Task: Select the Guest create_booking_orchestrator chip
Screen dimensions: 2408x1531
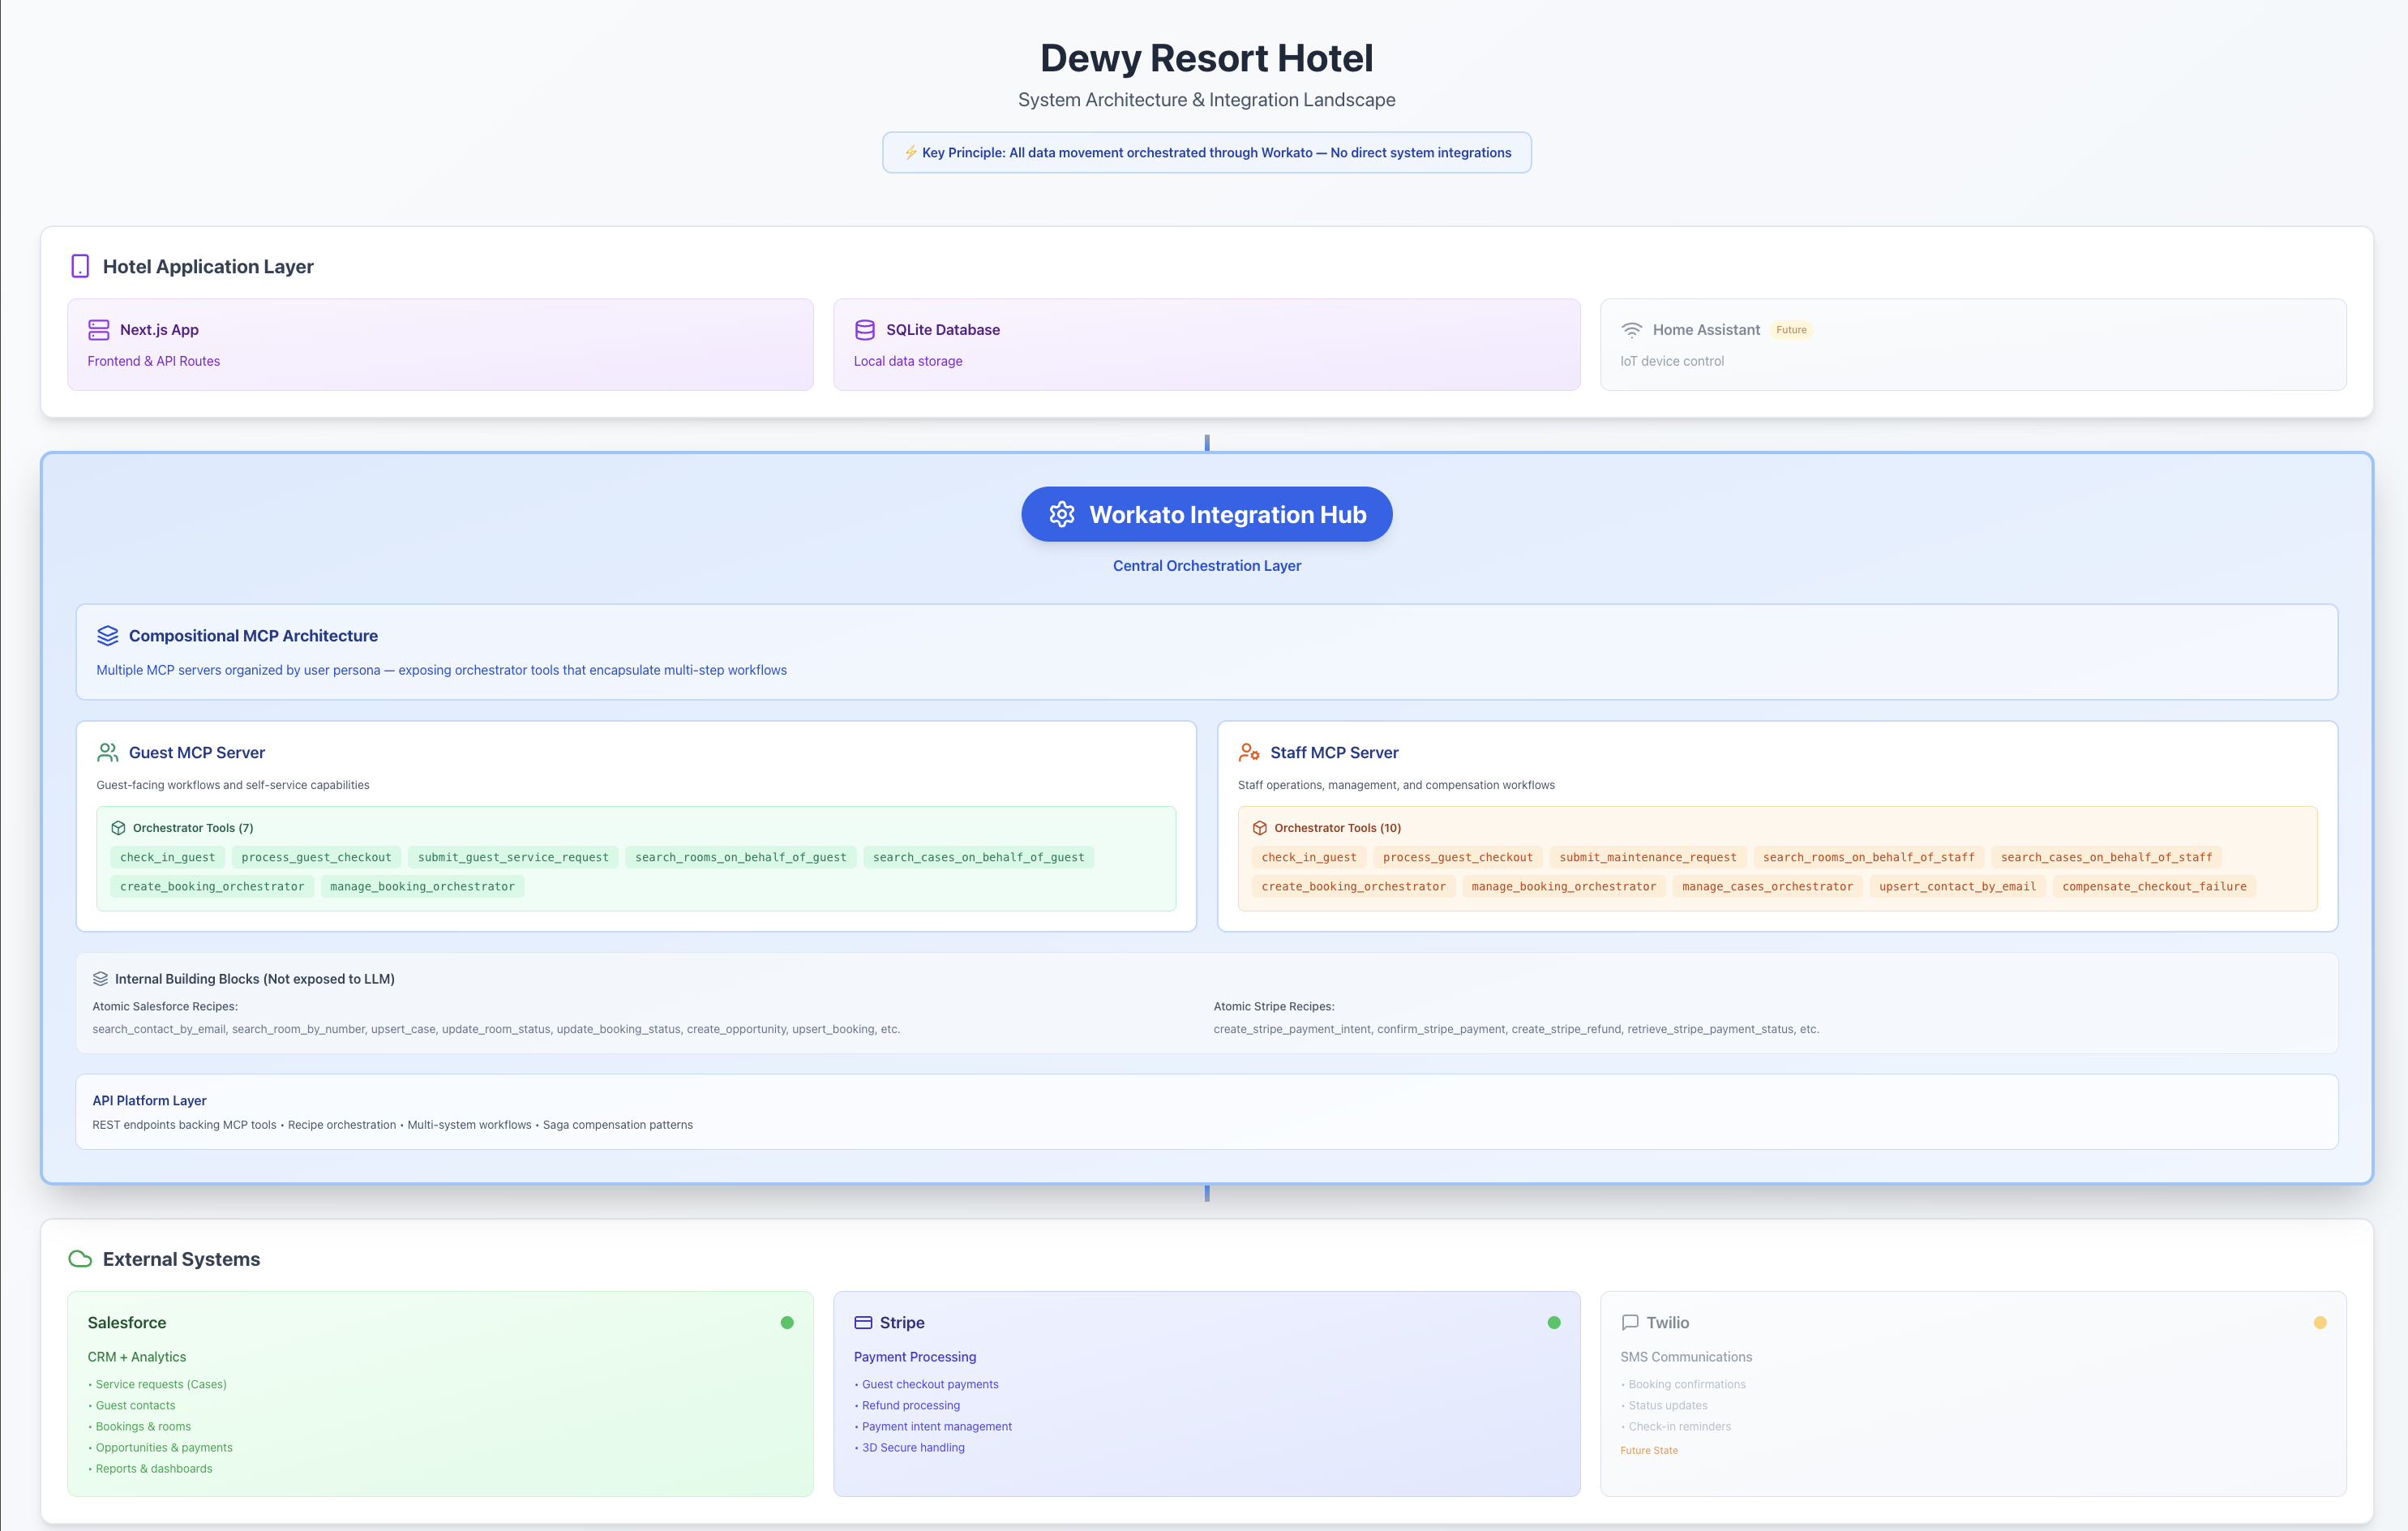Action: 212,886
